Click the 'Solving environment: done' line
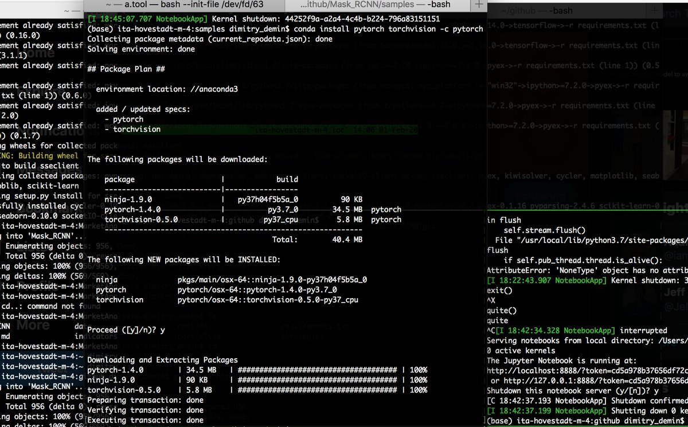The image size is (688, 427). point(141,49)
